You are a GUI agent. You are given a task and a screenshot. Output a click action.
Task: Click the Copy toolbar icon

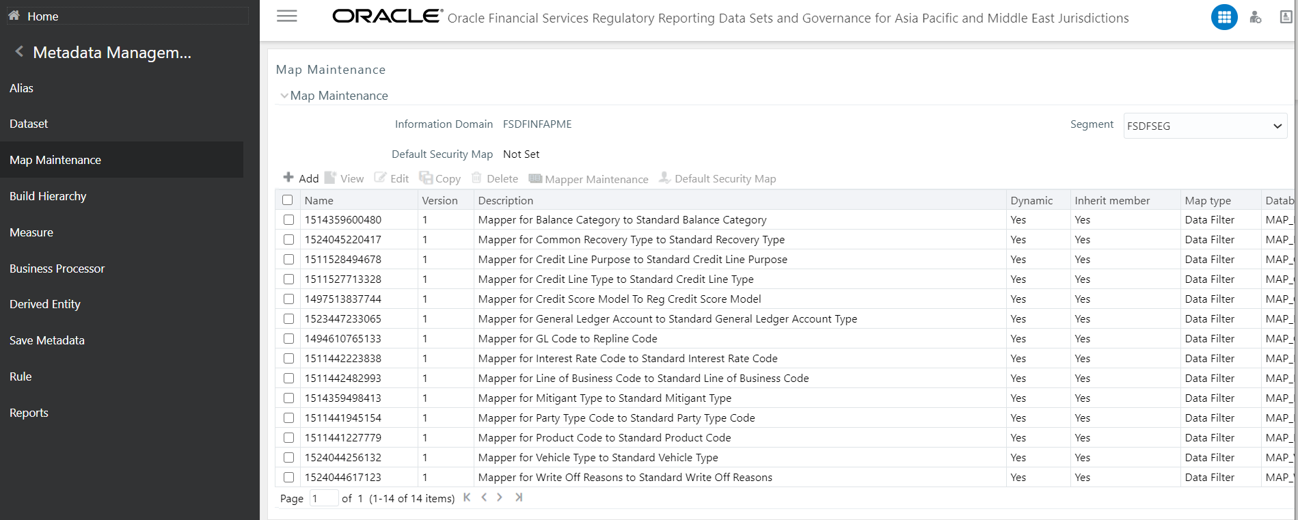[x=426, y=178]
